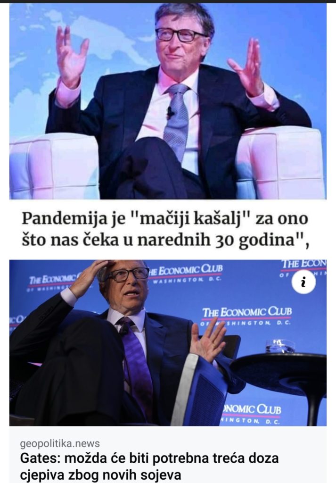
Task: Tap the eyeglasses in the top photo
Action: [x=179, y=34]
